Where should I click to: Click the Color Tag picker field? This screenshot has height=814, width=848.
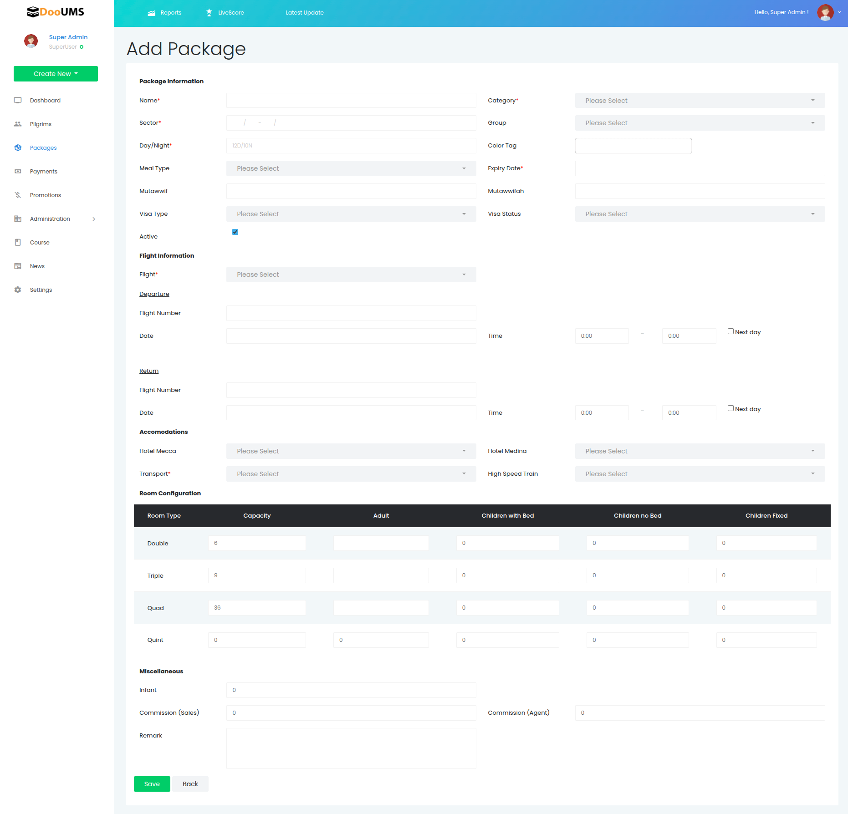coord(633,146)
